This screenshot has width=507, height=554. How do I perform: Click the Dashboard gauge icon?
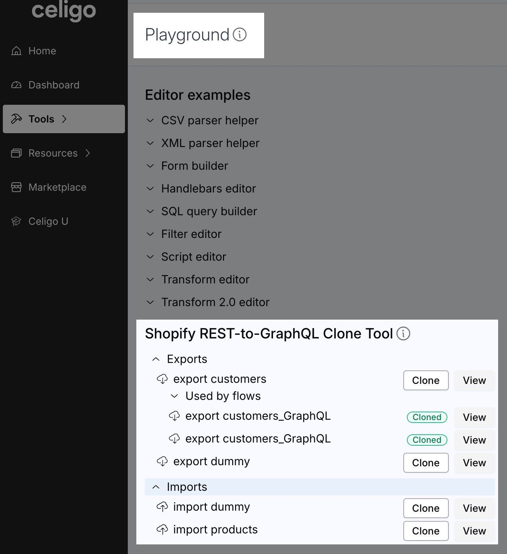click(x=16, y=85)
